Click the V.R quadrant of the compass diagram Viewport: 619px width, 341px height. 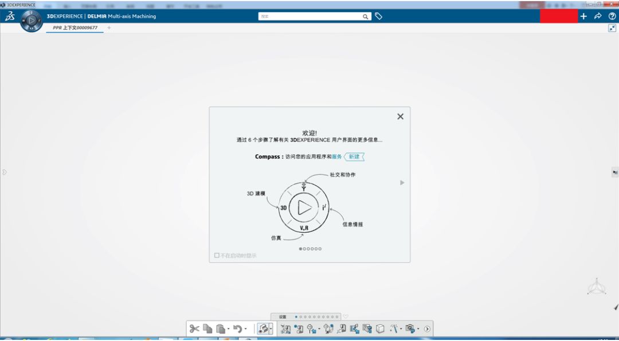tap(304, 228)
